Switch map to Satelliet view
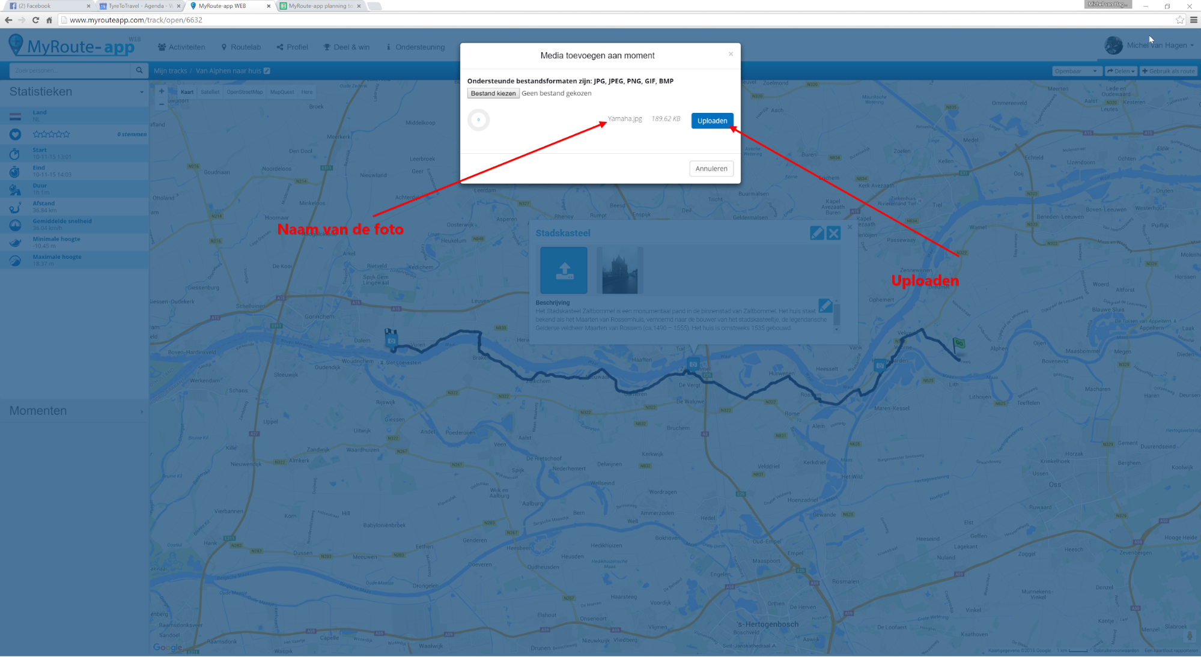 pos(210,92)
